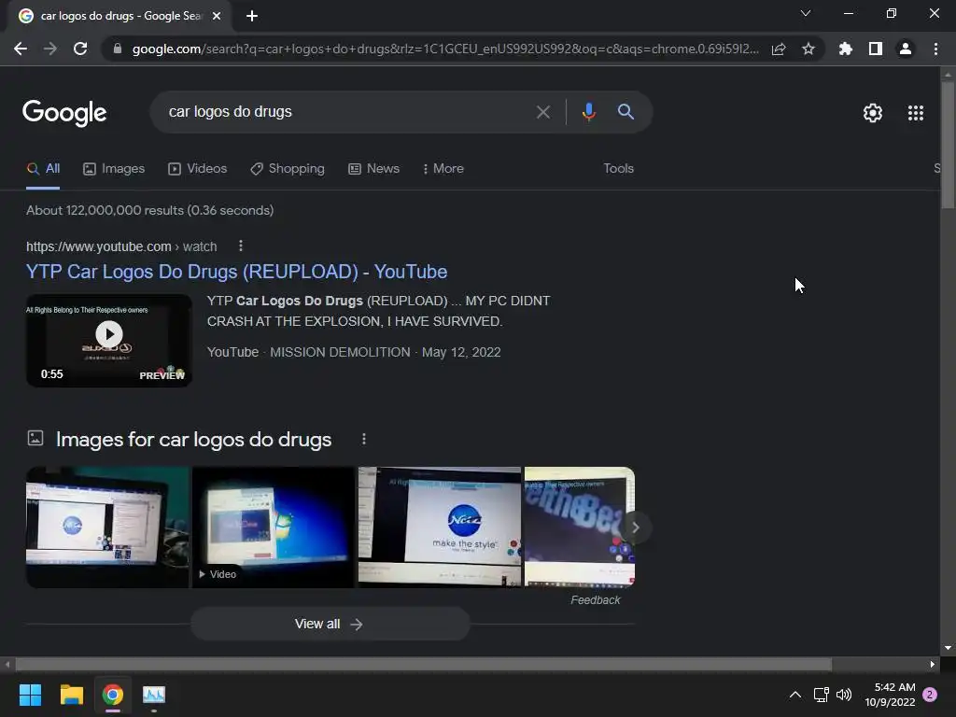Open volume control in tray
This screenshot has width=956, height=717.
coord(844,695)
